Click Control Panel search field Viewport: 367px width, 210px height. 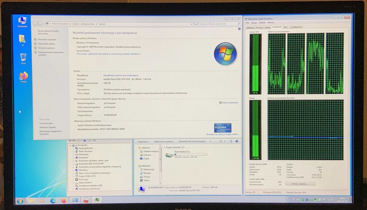pos(219,24)
